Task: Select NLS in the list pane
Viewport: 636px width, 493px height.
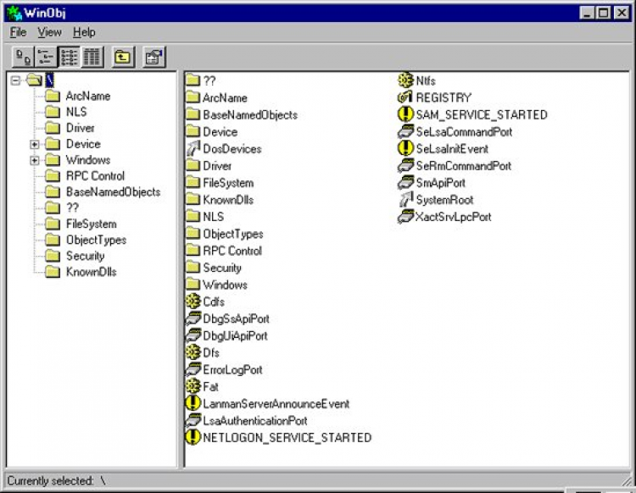Action: coord(214,217)
